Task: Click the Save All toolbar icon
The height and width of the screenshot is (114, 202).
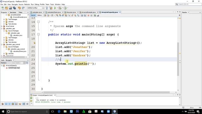Action: coord(14,8)
